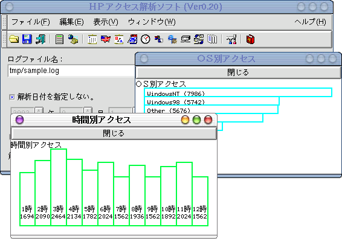
Task: Toggle the 解析日付を指定しない checkbox
Action: [x=12, y=97]
